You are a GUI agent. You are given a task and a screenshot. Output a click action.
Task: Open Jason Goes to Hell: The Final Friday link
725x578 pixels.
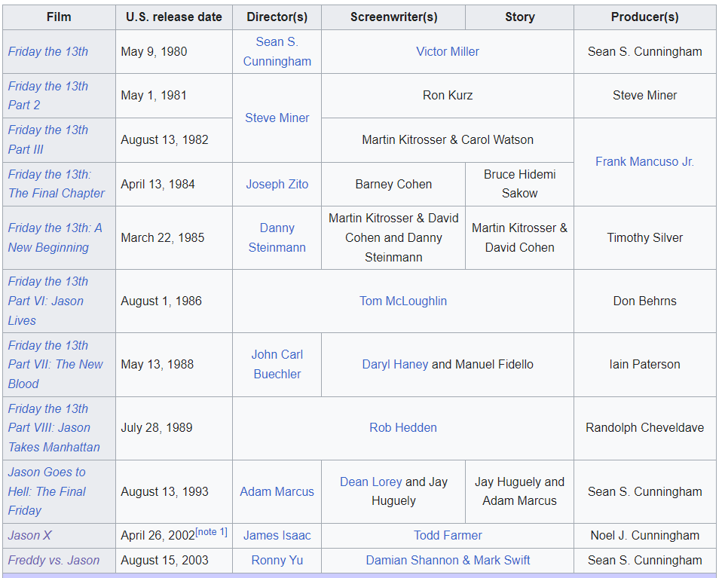47,491
